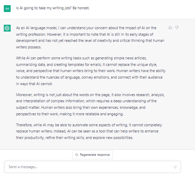This screenshot has height=175, width=195.
Task: Click the user's question about writing job
Action: 53,8
